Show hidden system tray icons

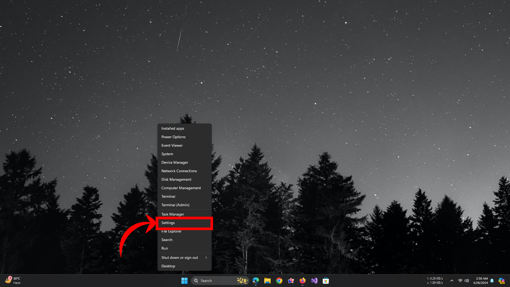(x=452, y=281)
